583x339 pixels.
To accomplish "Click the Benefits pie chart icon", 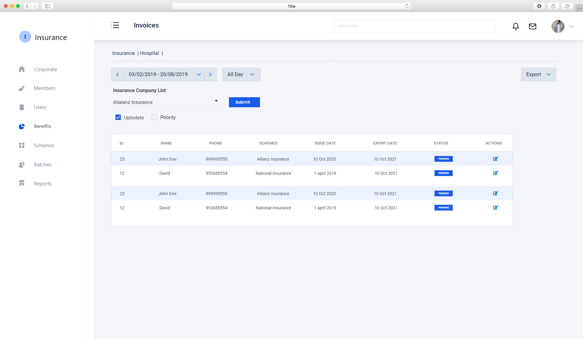I will 22,126.
